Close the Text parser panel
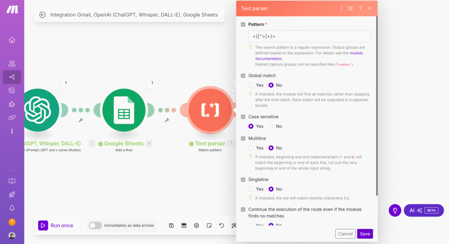449x244 pixels. (370, 9)
